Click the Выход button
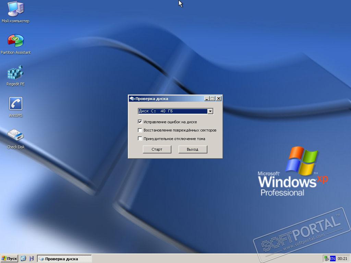Screen dimensions: 351x263 [193, 149]
